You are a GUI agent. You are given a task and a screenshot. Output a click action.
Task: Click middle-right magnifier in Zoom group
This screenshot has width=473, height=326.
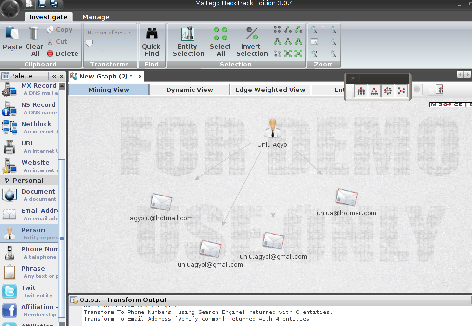[333, 41]
